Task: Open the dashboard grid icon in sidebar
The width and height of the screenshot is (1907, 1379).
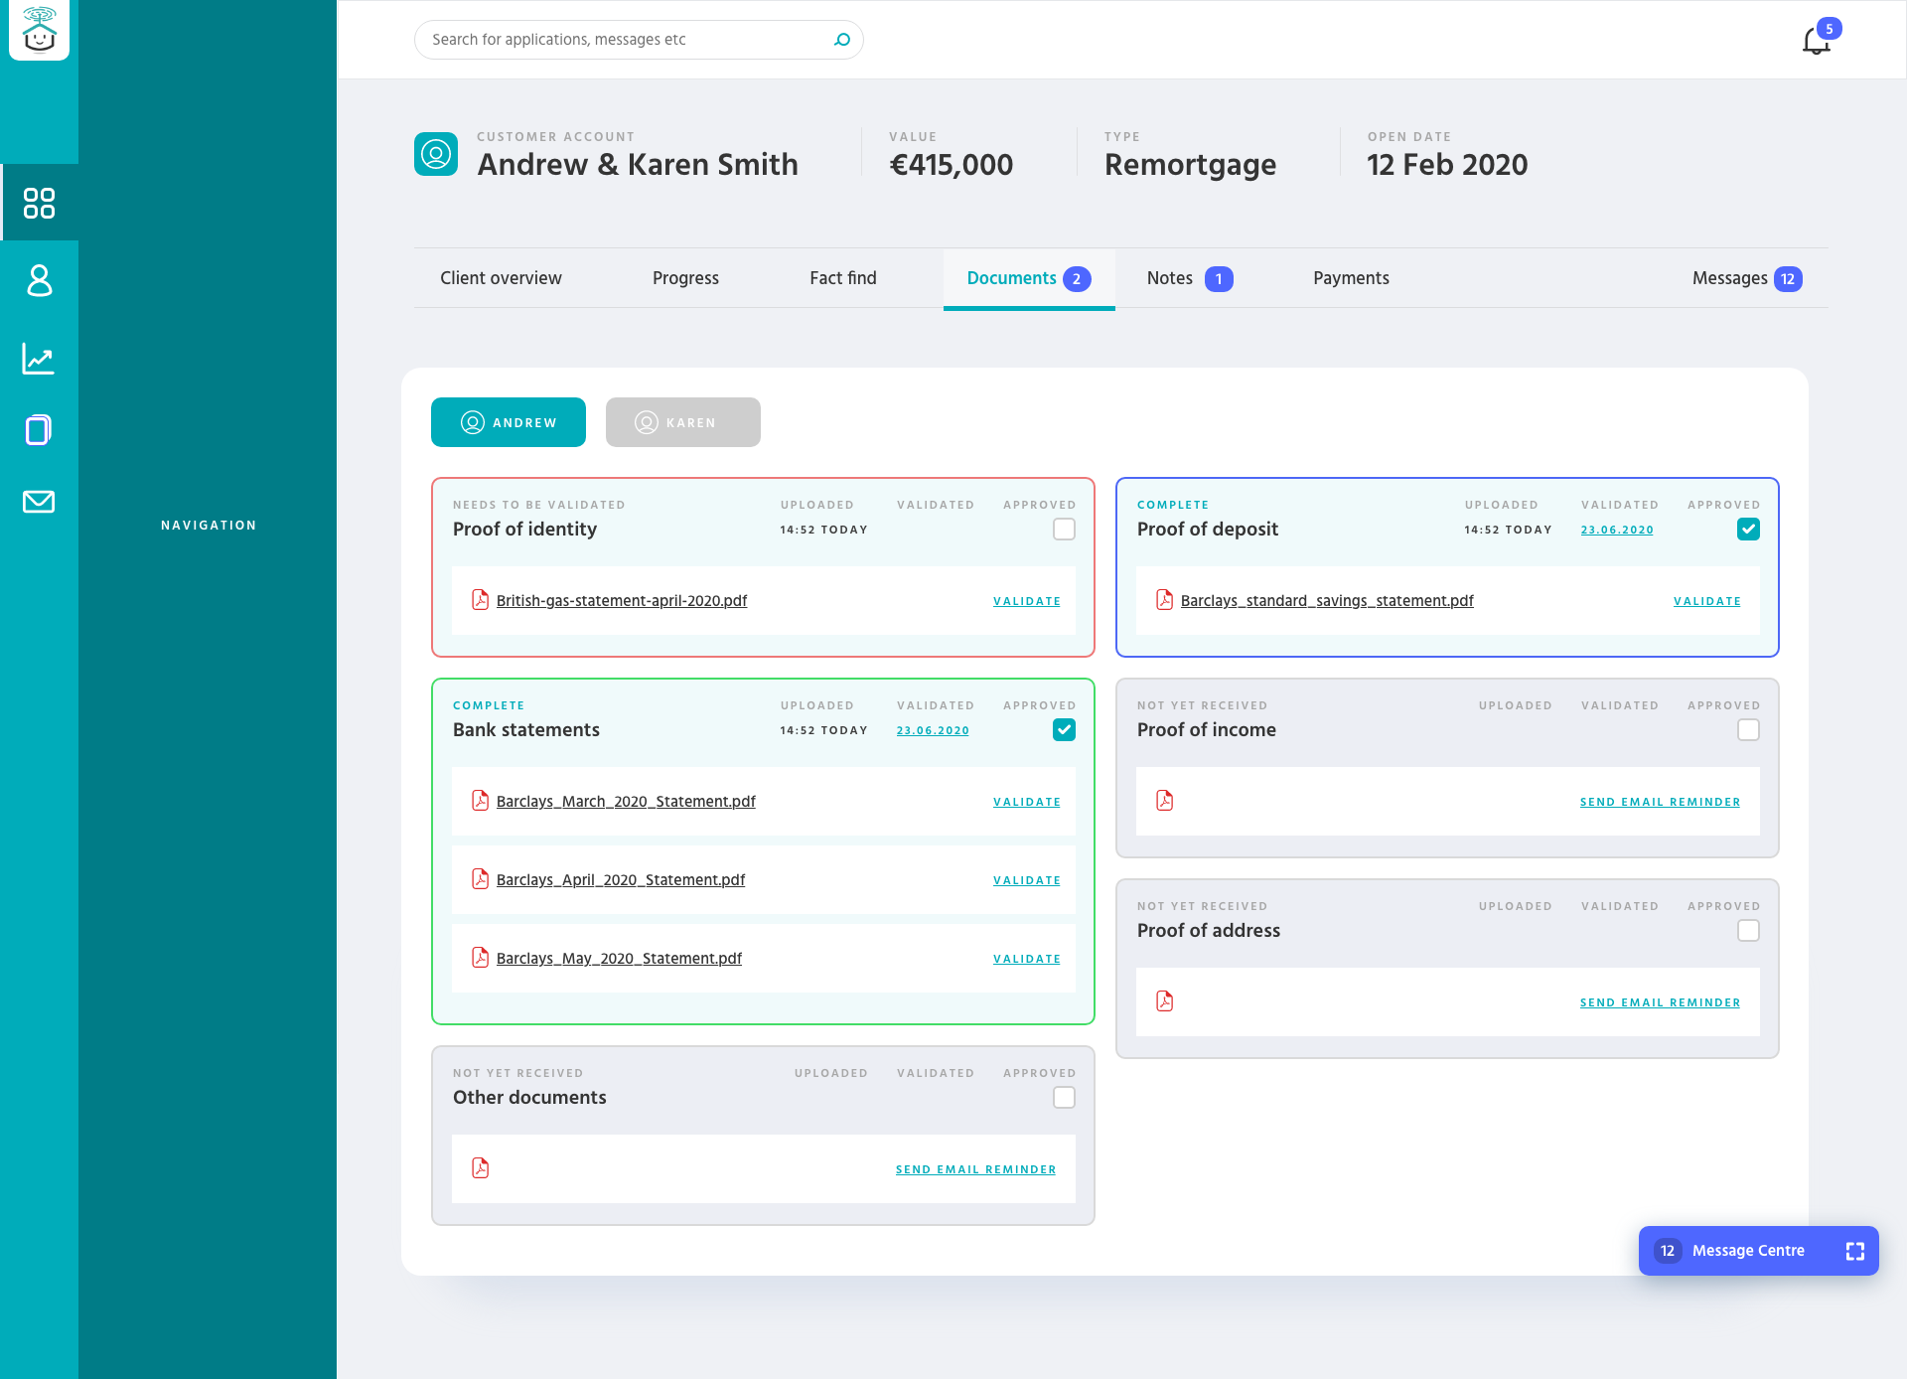Action: coord(39,203)
